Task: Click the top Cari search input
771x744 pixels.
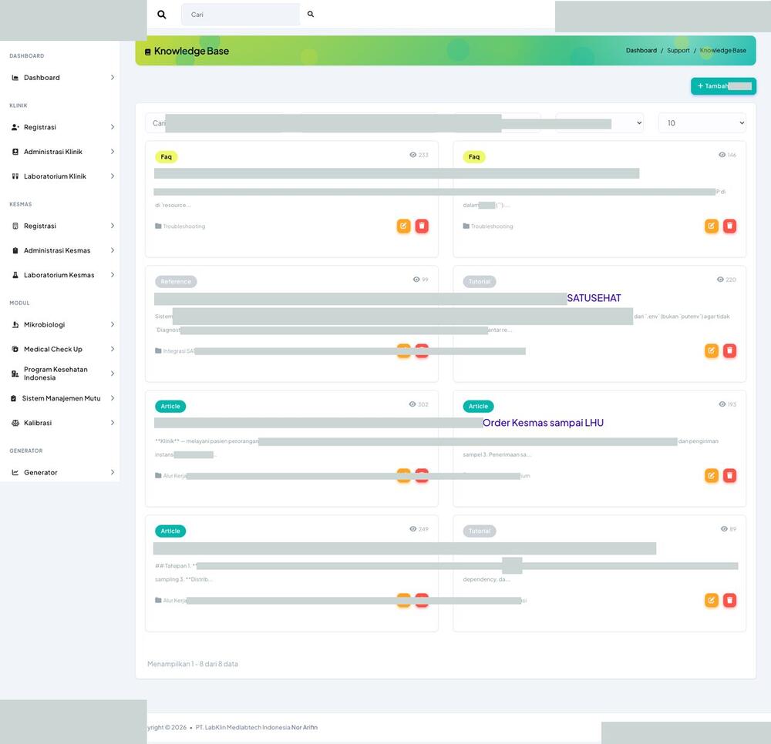Action: (x=241, y=15)
